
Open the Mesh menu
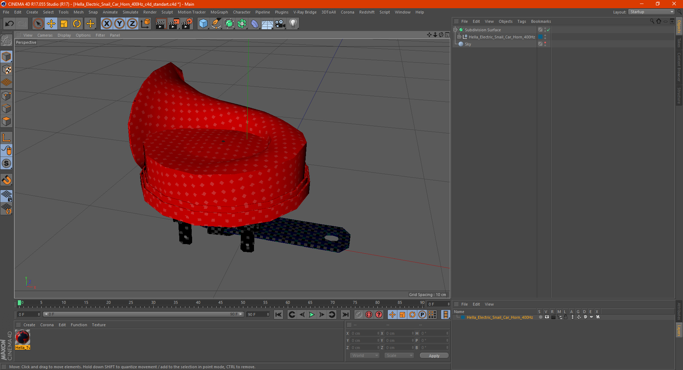(x=78, y=12)
